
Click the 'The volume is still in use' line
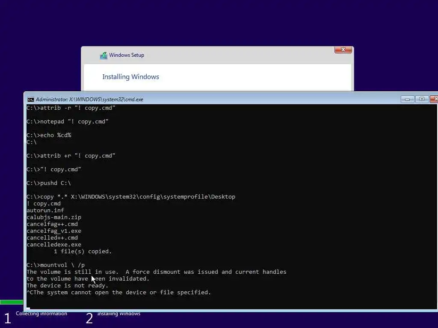(x=157, y=272)
